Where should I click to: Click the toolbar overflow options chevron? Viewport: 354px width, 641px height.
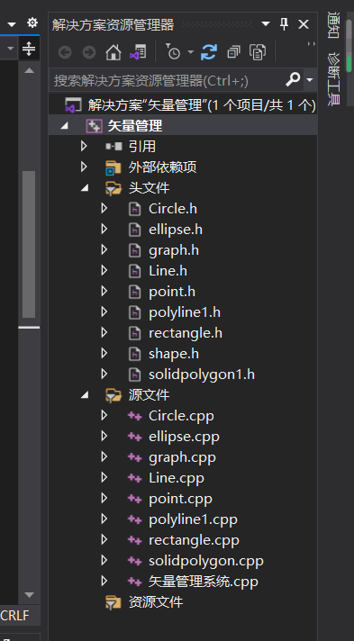312,44
